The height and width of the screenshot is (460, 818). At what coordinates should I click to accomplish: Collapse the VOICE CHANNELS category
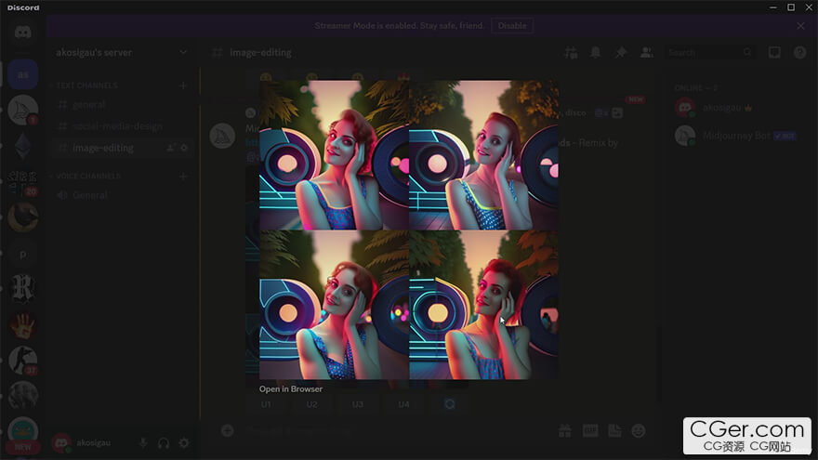tap(87, 176)
